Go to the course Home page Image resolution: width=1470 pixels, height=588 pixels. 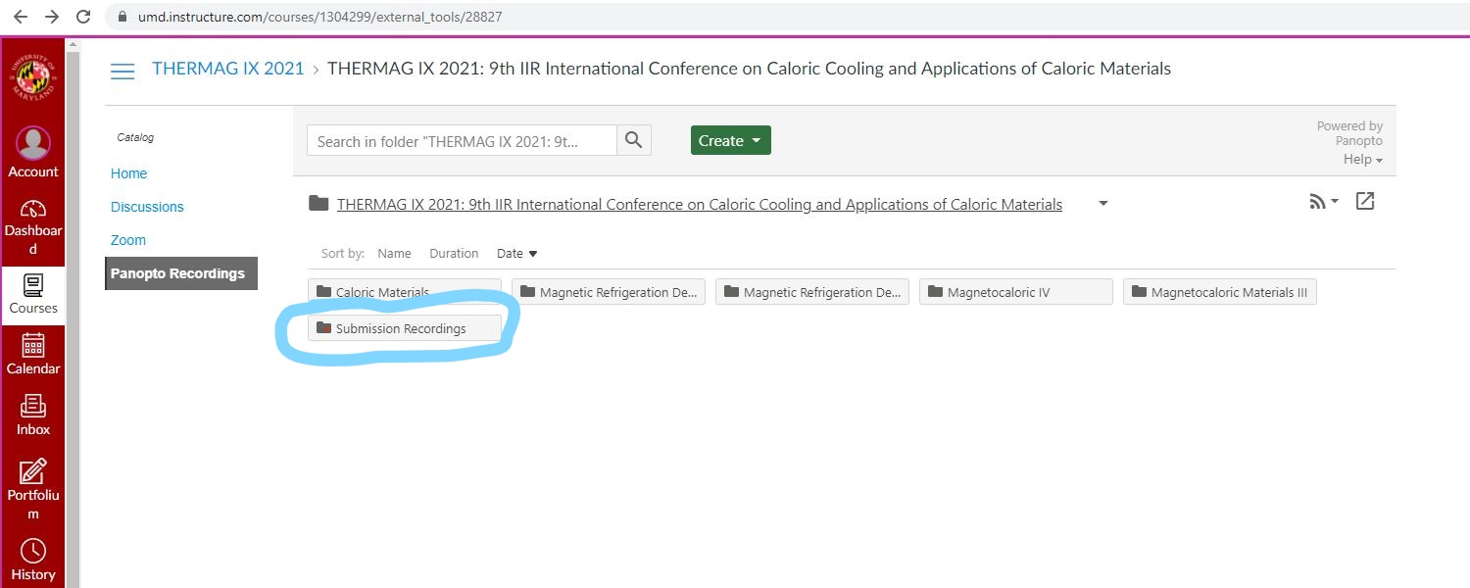coord(128,173)
